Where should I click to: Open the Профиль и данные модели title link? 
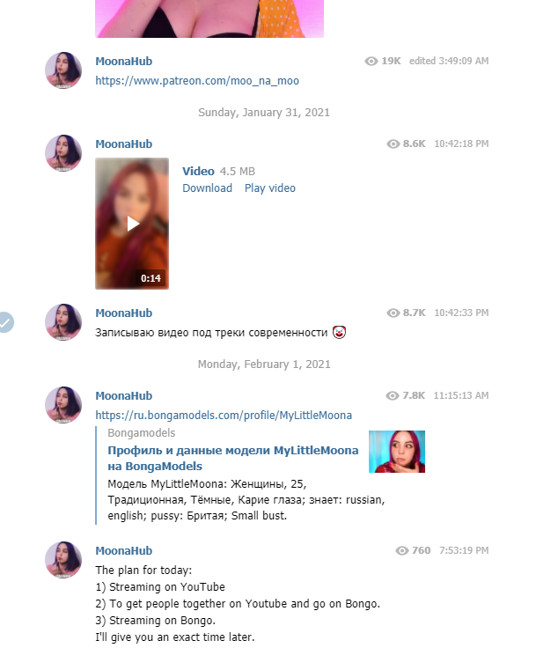coord(232,458)
